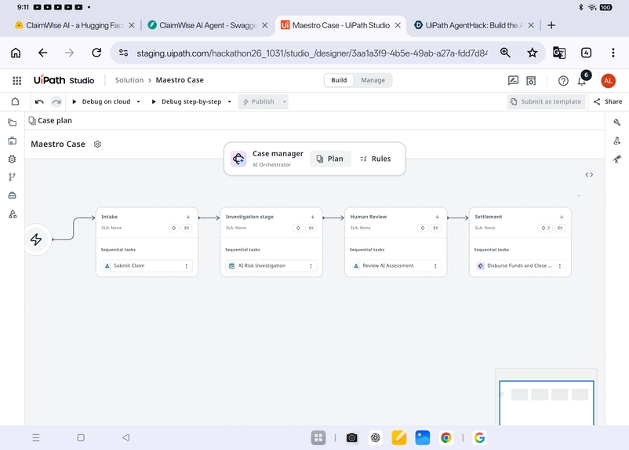Select the Case plan tab

pos(50,120)
